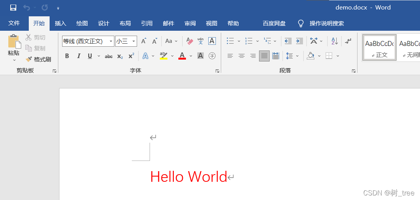Viewport: 420px width, 200px height.
Task: Apply a multilevel list
Action: click(267, 41)
